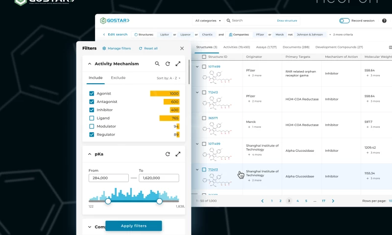The image size is (392, 235).
Task: Select the Include tab
Action: click(x=96, y=78)
